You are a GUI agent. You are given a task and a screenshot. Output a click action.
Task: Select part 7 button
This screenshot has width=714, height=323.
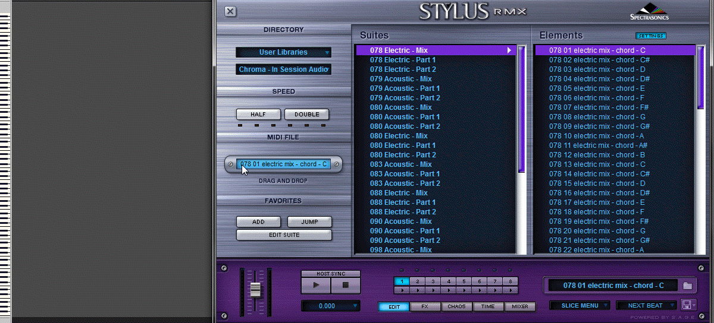[494, 281]
